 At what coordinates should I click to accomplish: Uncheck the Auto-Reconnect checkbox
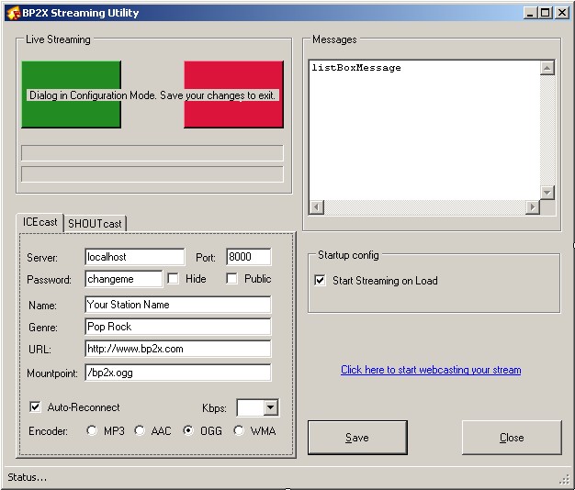(x=35, y=406)
